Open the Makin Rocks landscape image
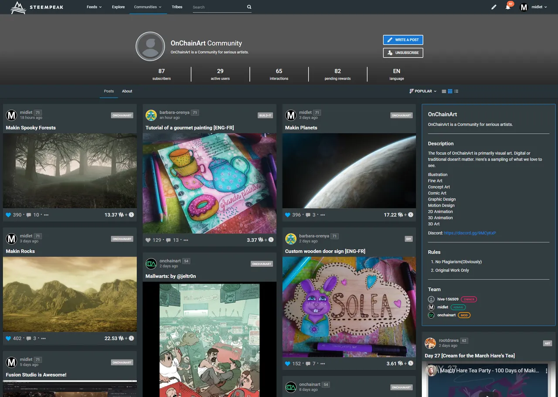The height and width of the screenshot is (397, 558). point(70,294)
